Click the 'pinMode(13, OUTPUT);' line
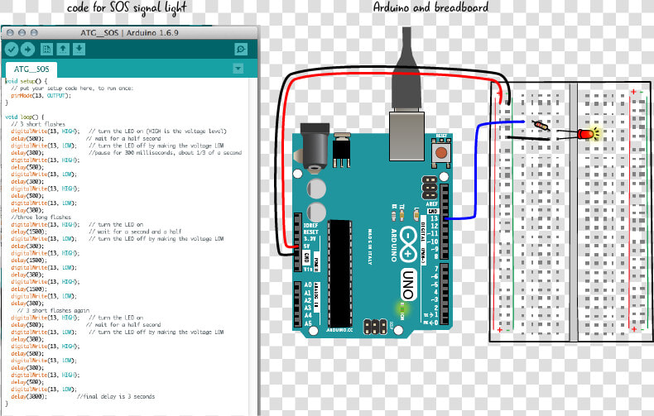 (x=41, y=95)
